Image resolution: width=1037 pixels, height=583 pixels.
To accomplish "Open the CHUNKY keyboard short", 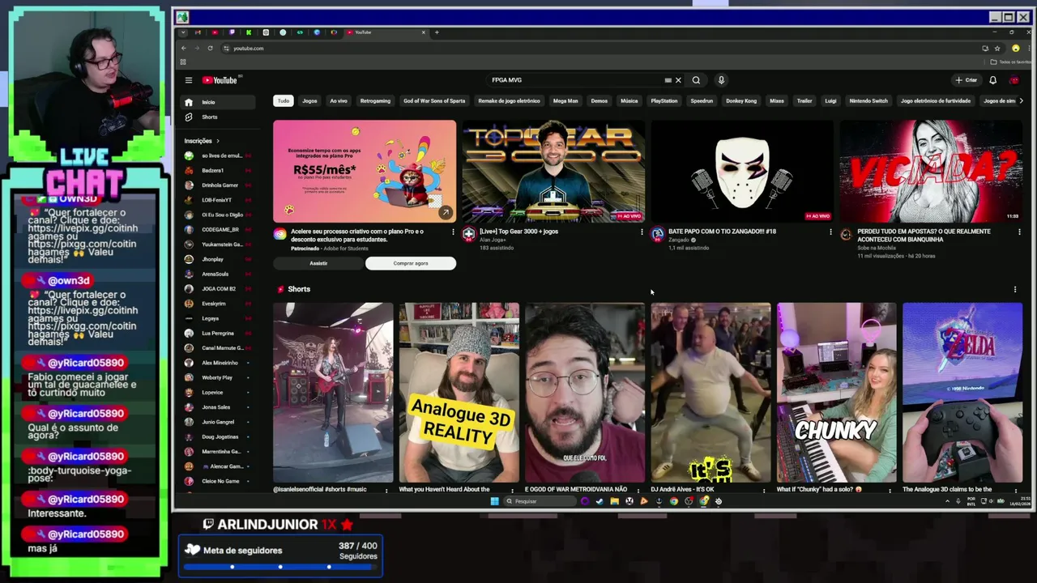I will [x=837, y=393].
